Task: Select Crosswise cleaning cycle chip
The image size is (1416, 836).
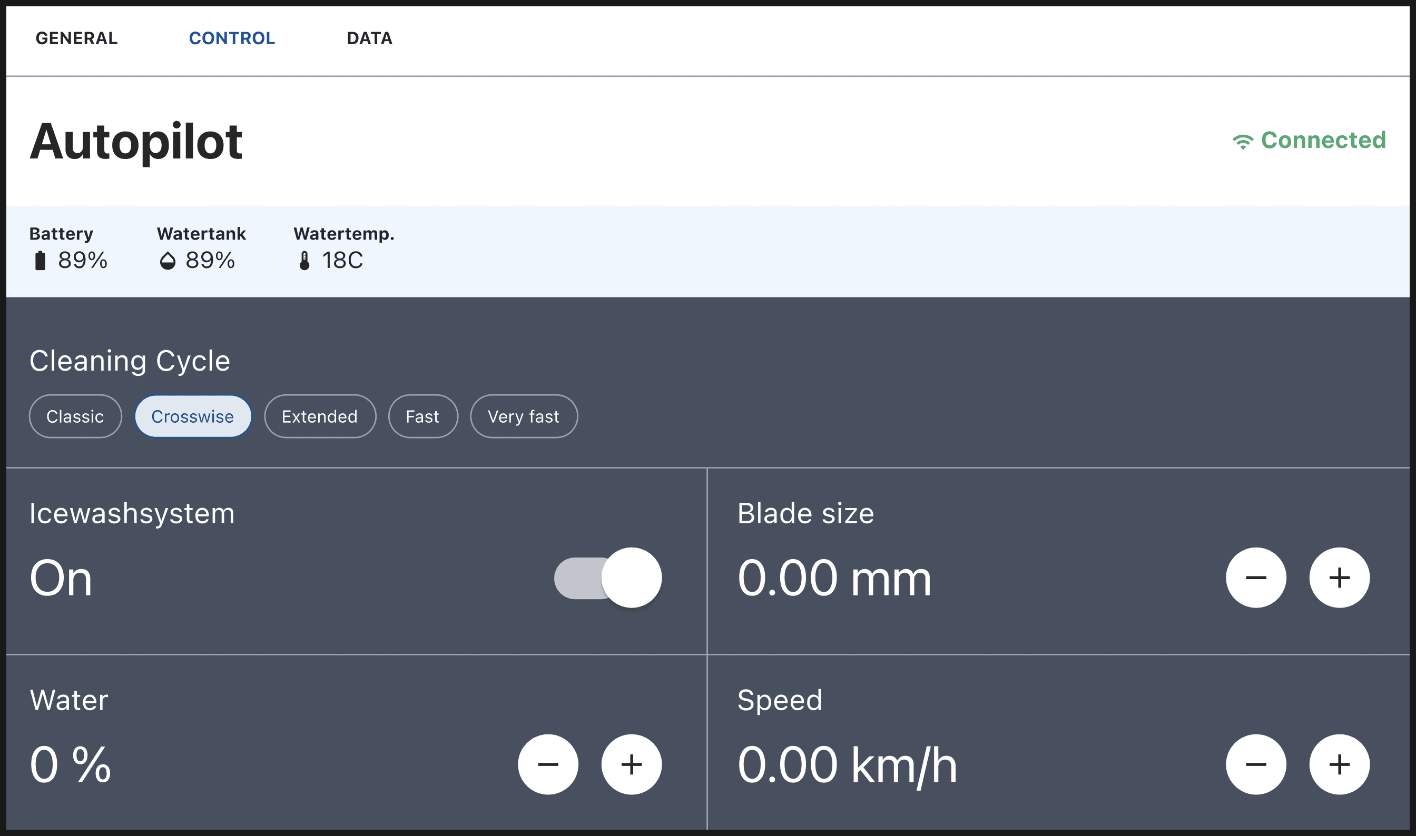Action: (193, 416)
